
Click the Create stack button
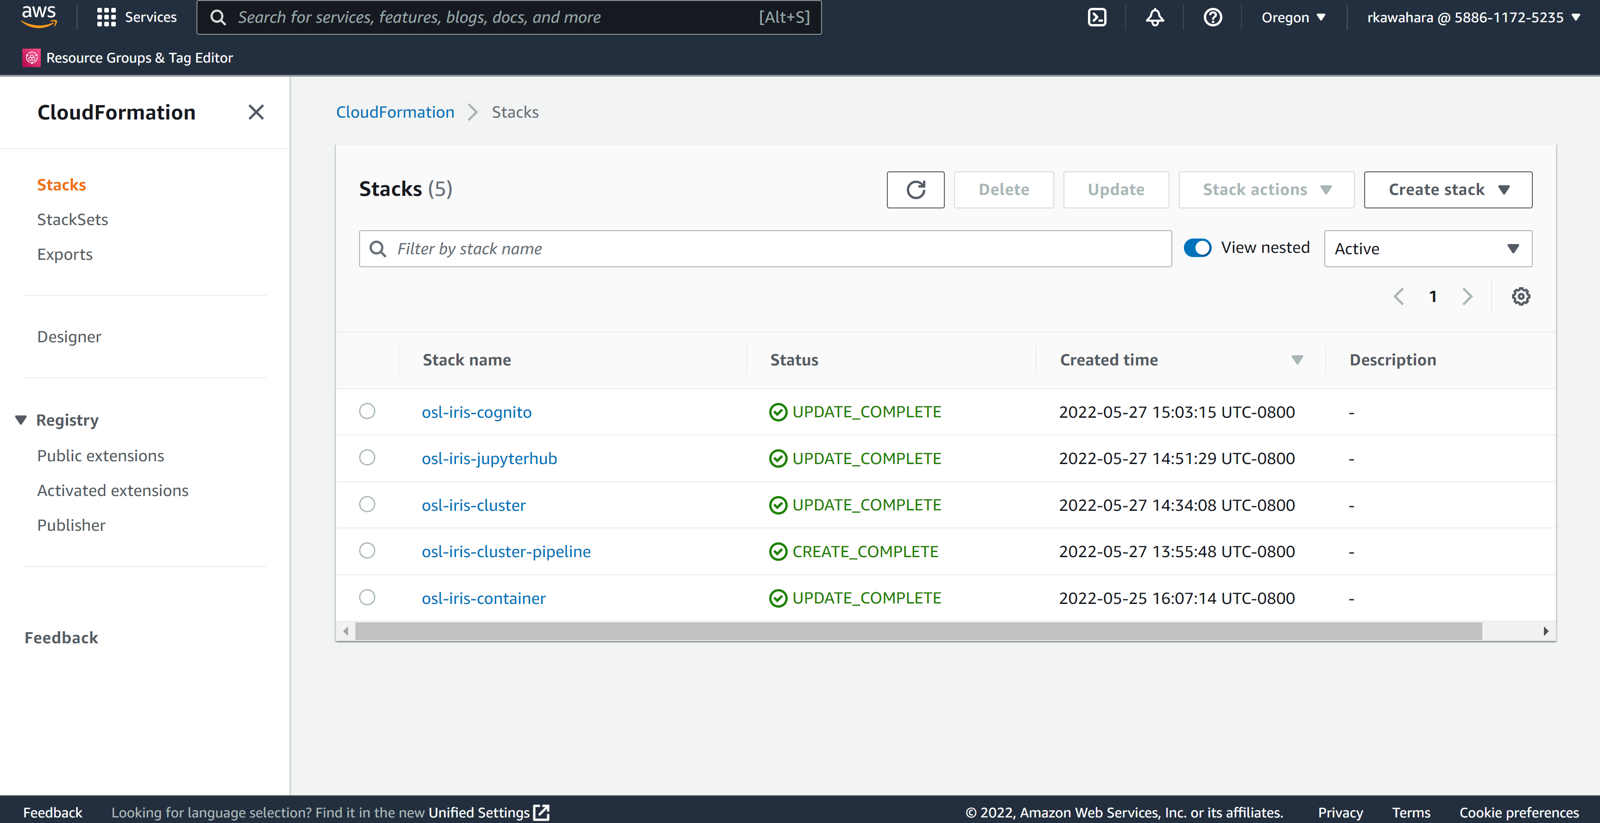coord(1447,189)
